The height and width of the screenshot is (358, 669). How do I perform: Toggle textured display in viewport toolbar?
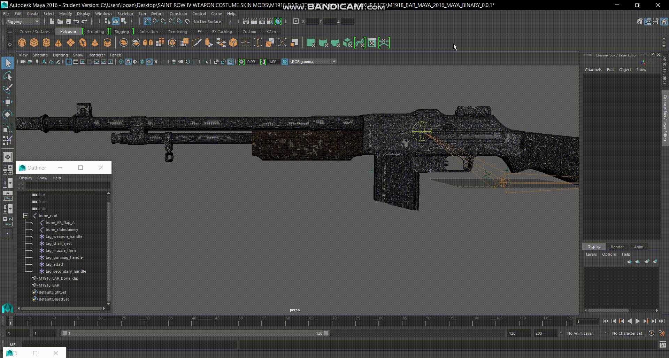click(149, 62)
